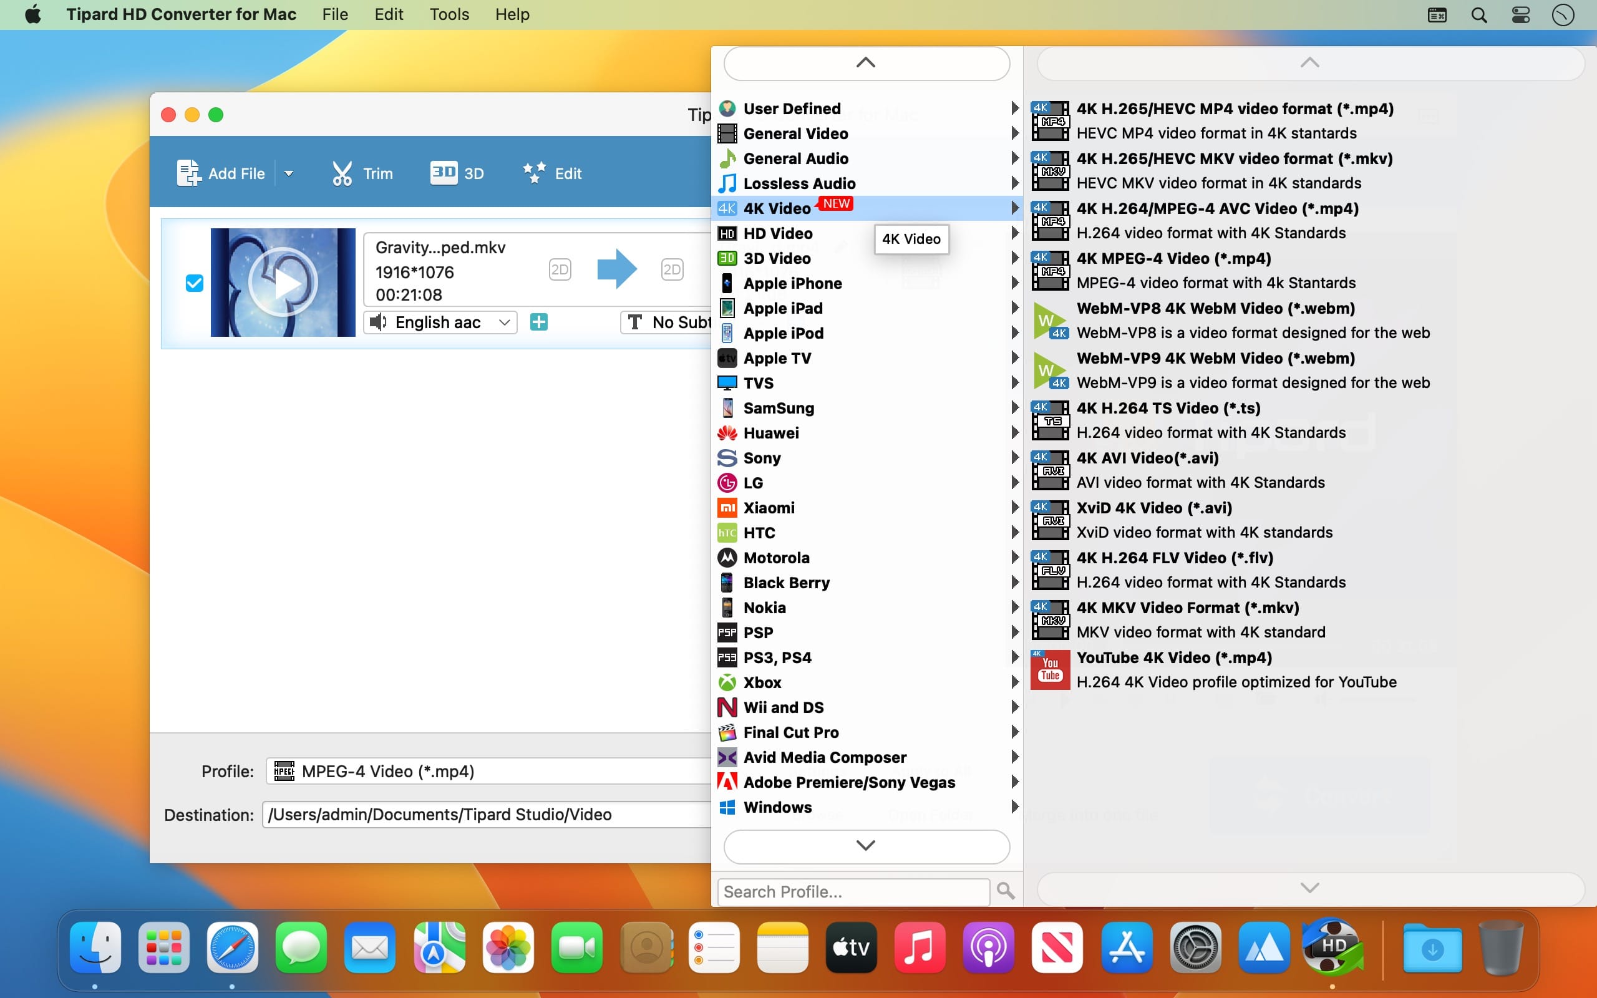Click the source 2D badge icon

coord(560,269)
